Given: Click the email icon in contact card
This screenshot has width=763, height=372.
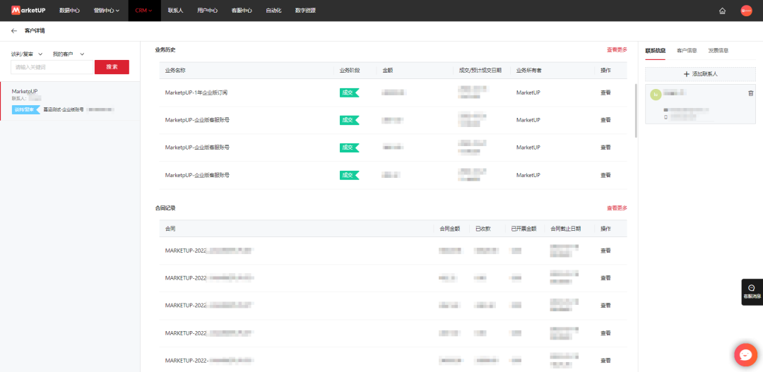Looking at the screenshot, I should pos(666,110).
